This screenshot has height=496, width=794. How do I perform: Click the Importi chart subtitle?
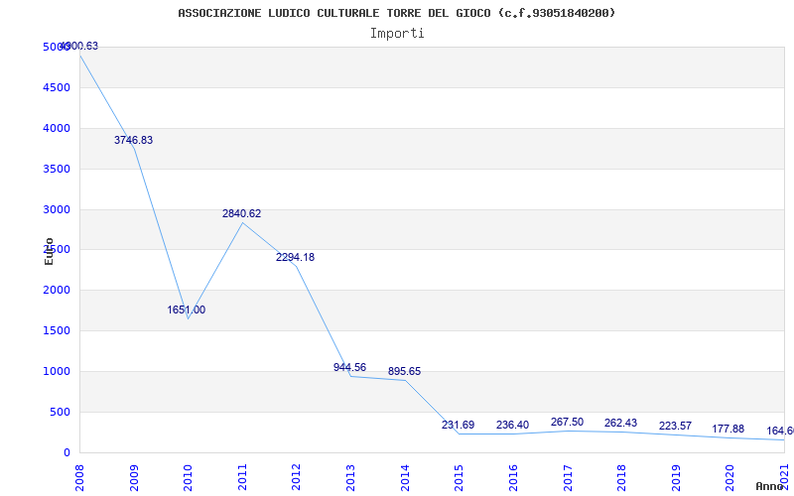[397, 34]
